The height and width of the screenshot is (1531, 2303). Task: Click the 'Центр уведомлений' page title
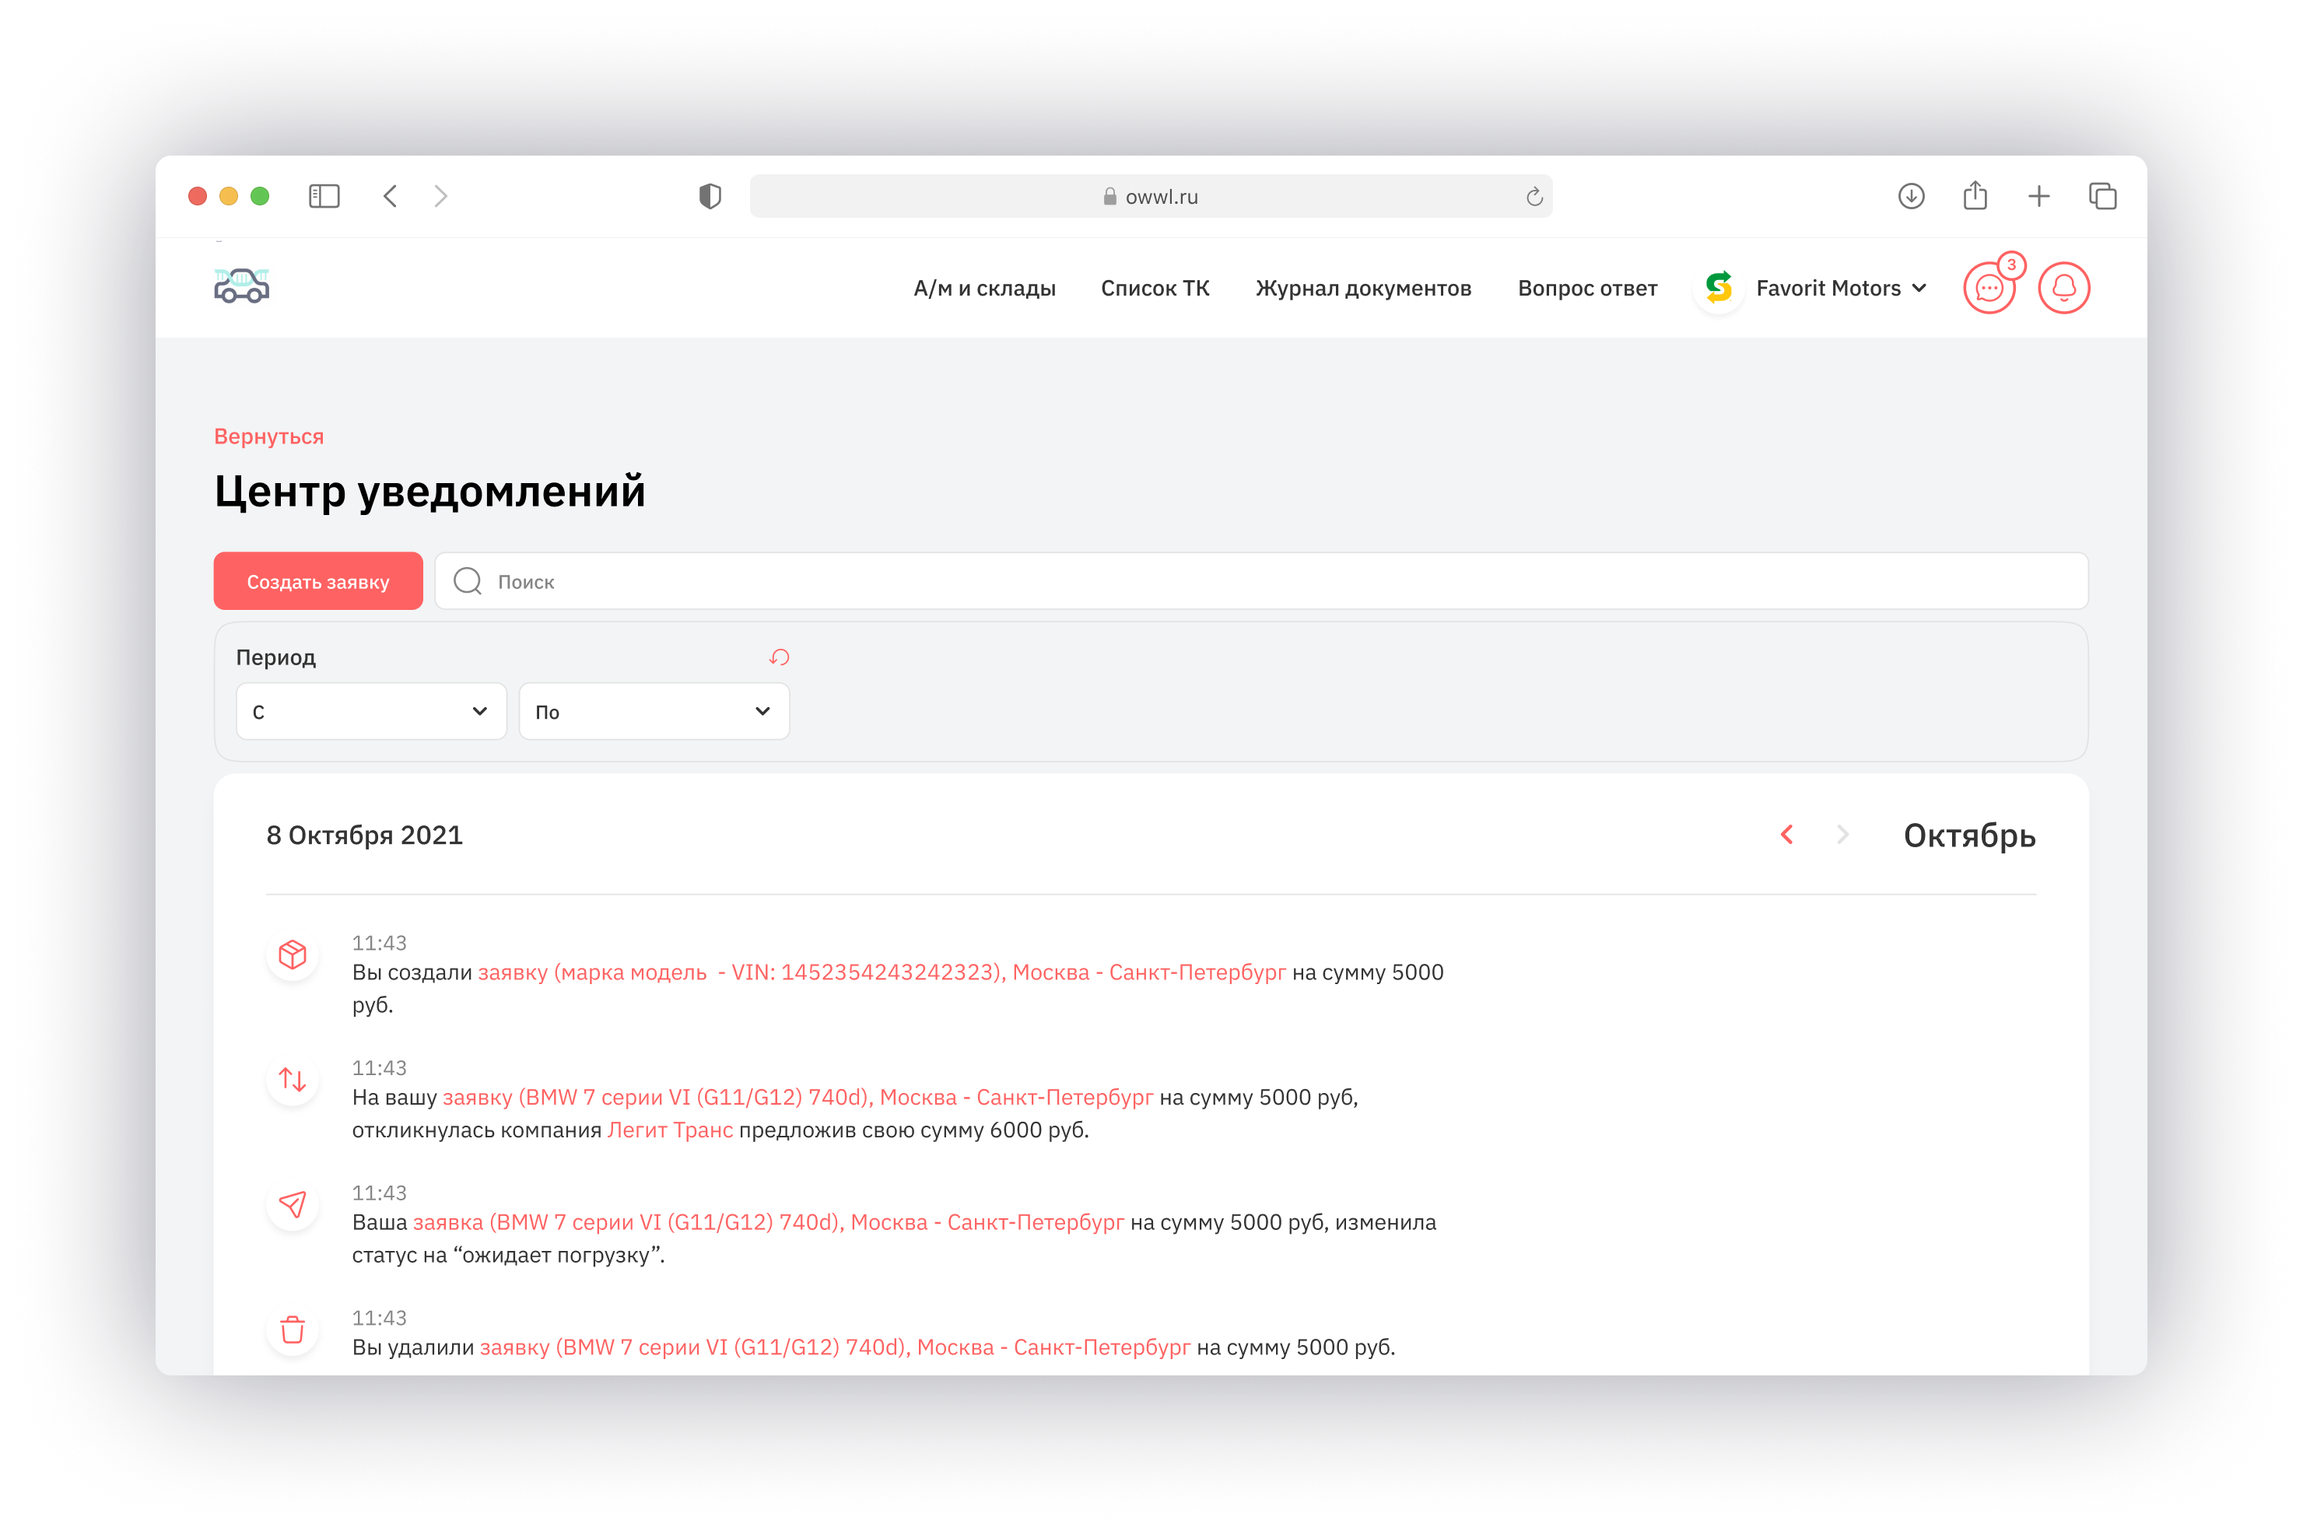tap(429, 491)
